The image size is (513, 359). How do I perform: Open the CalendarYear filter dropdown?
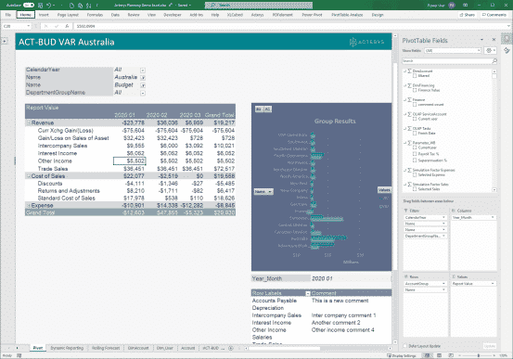[143, 71]
